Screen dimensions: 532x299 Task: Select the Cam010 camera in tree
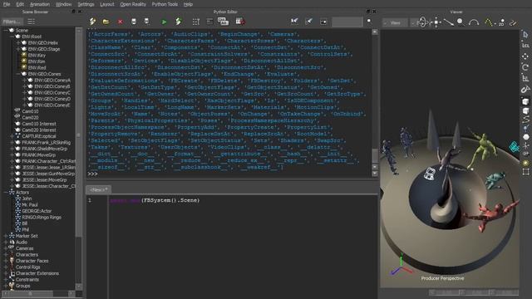(x=30, y=111)
